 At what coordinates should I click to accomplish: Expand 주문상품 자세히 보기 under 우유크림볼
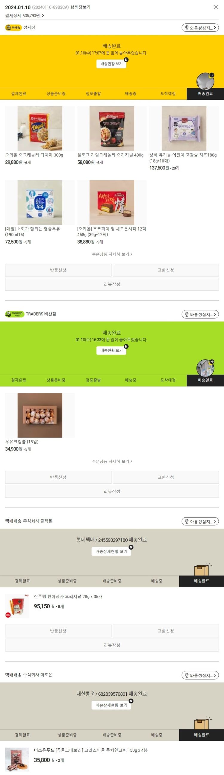[112, 461]
